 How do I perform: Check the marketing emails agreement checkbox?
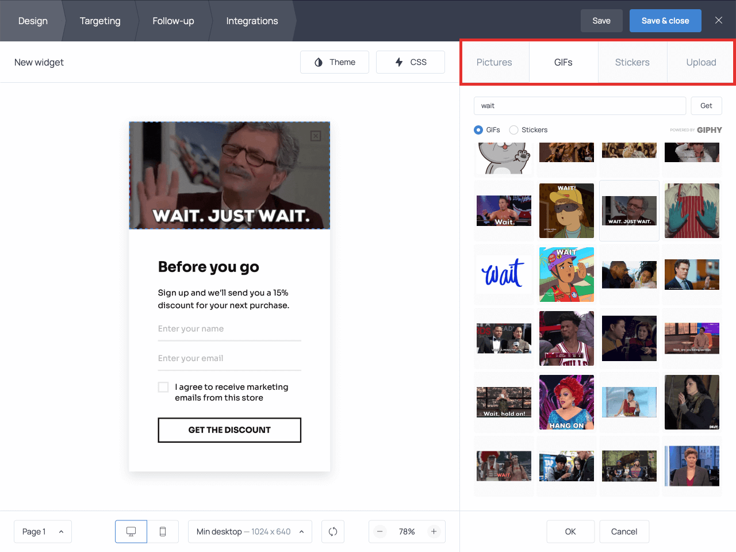pyautogui.click(x=163, y=387)
